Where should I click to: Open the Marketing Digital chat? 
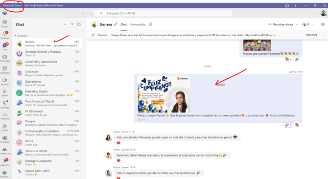[47, 93]
